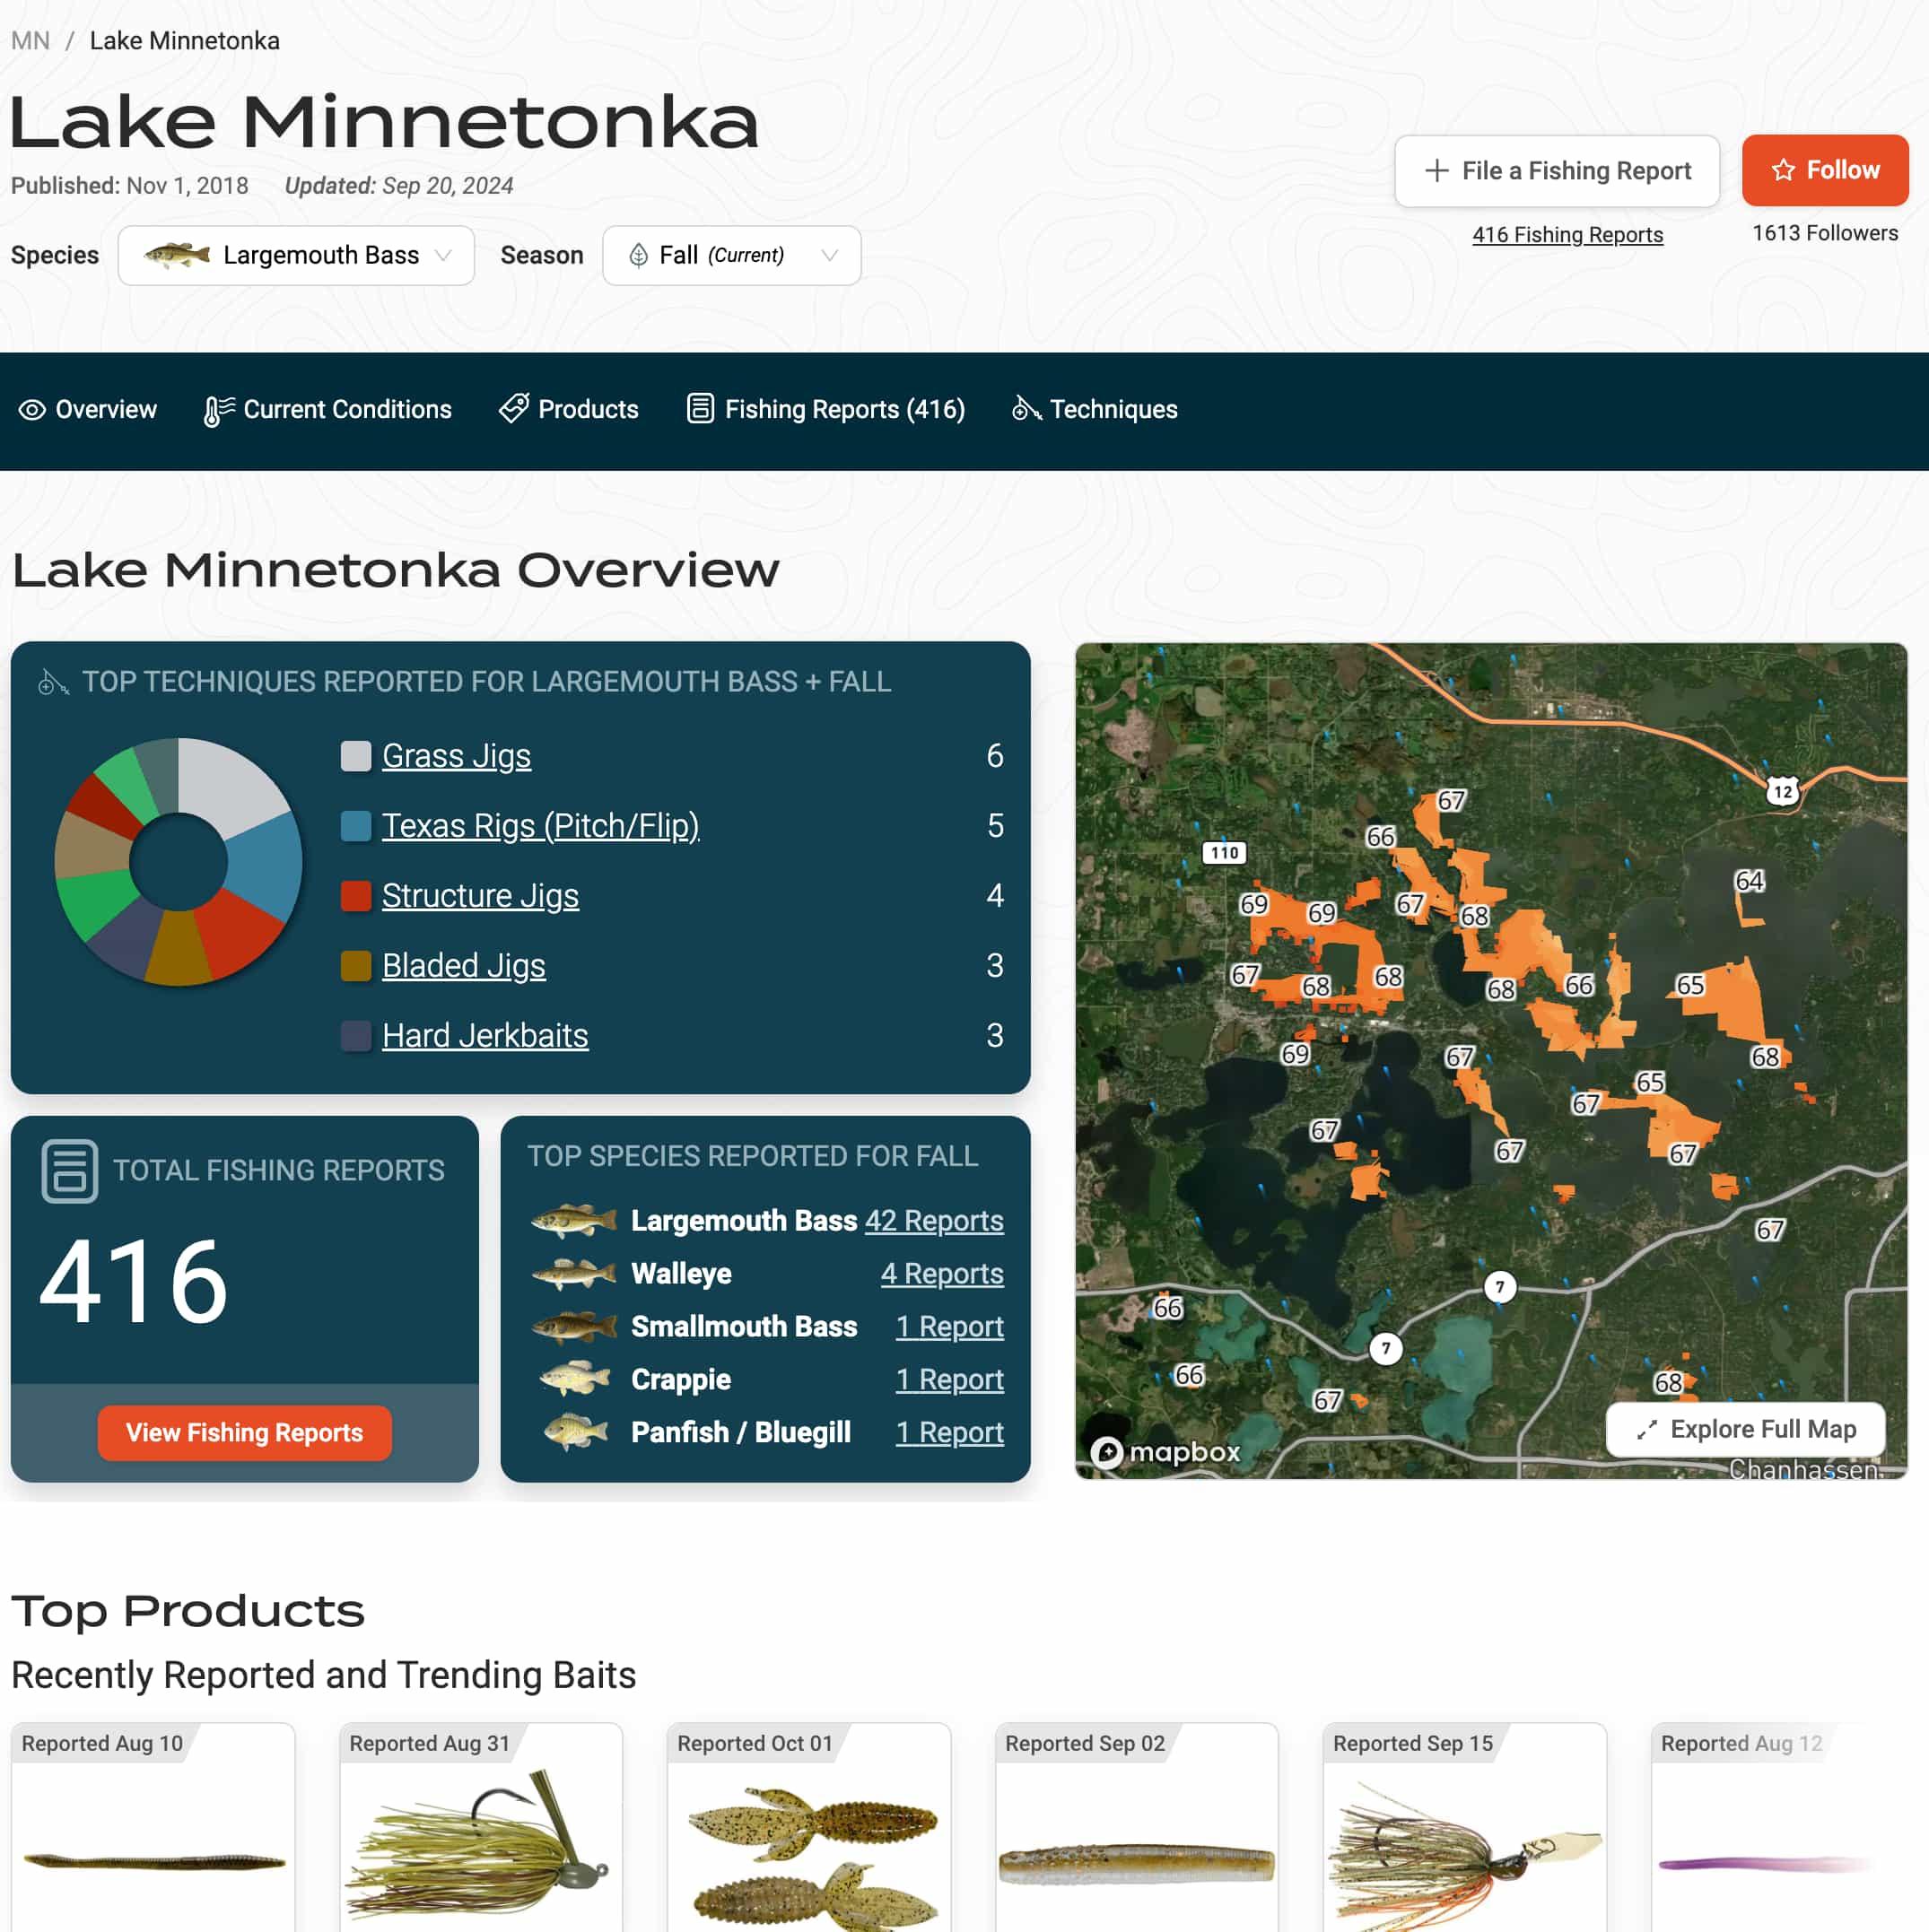Click the price tag icon next to Products

click(x=514, y=409)
